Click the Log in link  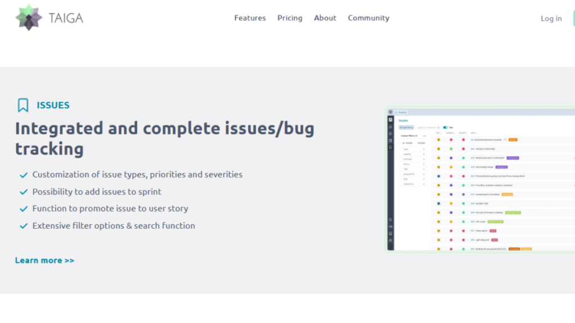551,19
